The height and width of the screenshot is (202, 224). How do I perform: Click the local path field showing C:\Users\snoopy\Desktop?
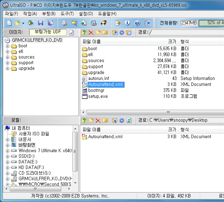point(186,120)
